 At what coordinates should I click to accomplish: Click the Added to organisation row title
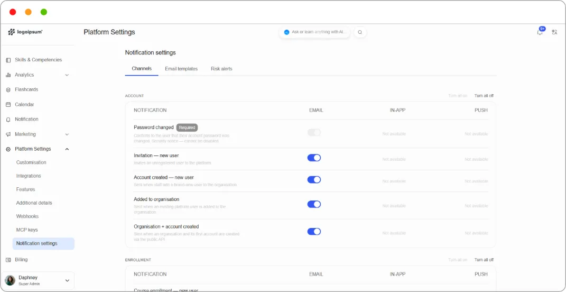pos(156,199)
